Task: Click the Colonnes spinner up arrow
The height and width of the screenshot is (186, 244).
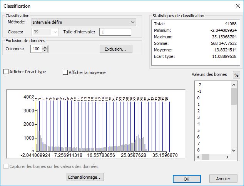Action: 45,47
